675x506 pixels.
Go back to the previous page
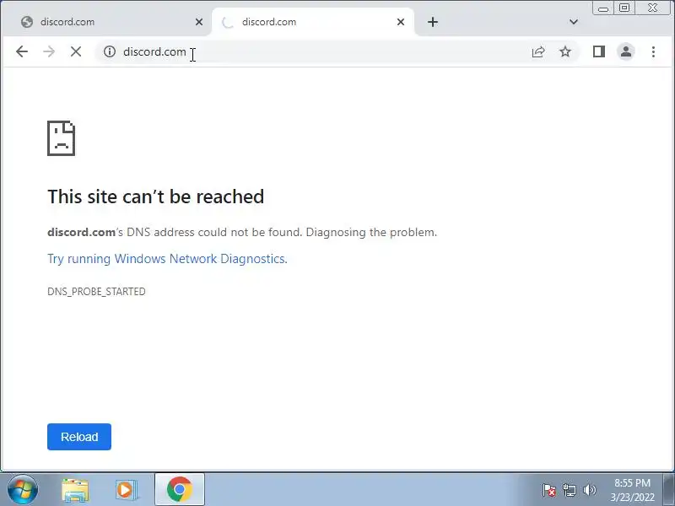click(x=22, y=51)
